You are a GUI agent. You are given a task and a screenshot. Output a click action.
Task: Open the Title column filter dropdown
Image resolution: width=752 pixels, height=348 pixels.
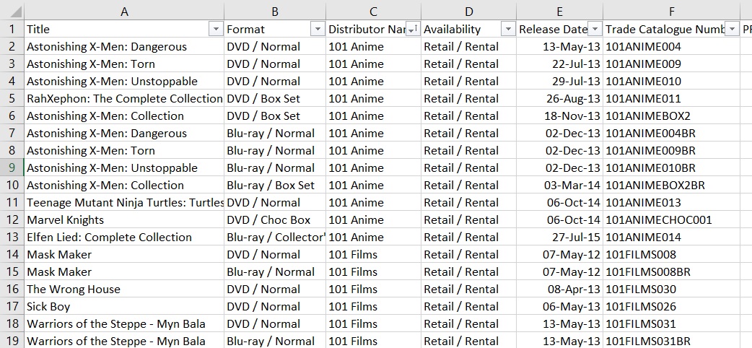point(215,29)
